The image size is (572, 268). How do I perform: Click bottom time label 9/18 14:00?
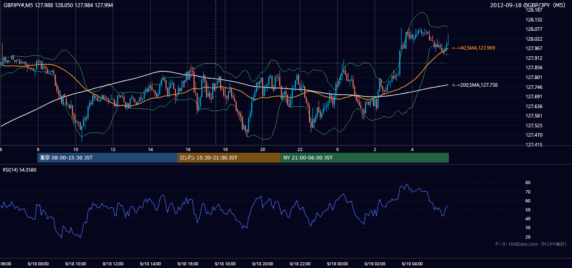150,264
